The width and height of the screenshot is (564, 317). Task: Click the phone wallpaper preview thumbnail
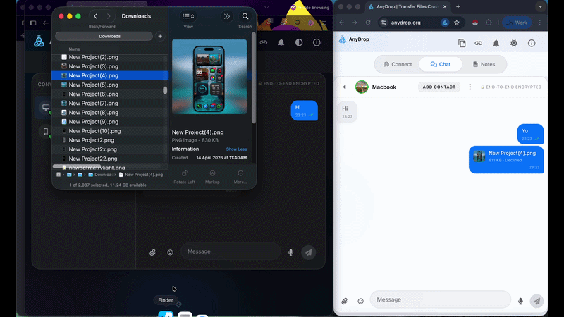[x=209, y=77]
